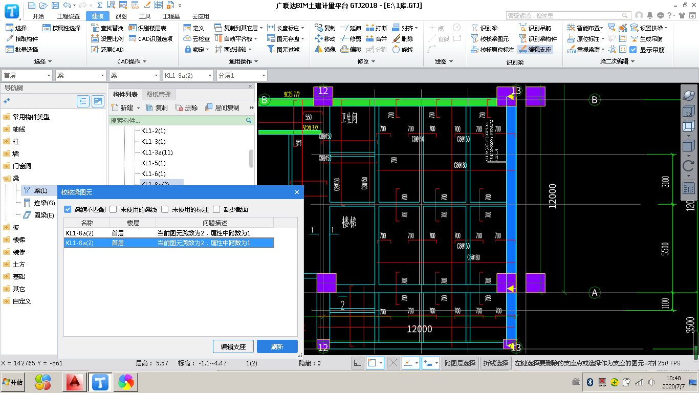Click the component list vertical scrollbar
This screenshot has width=699, height=393.
(251, 158)
